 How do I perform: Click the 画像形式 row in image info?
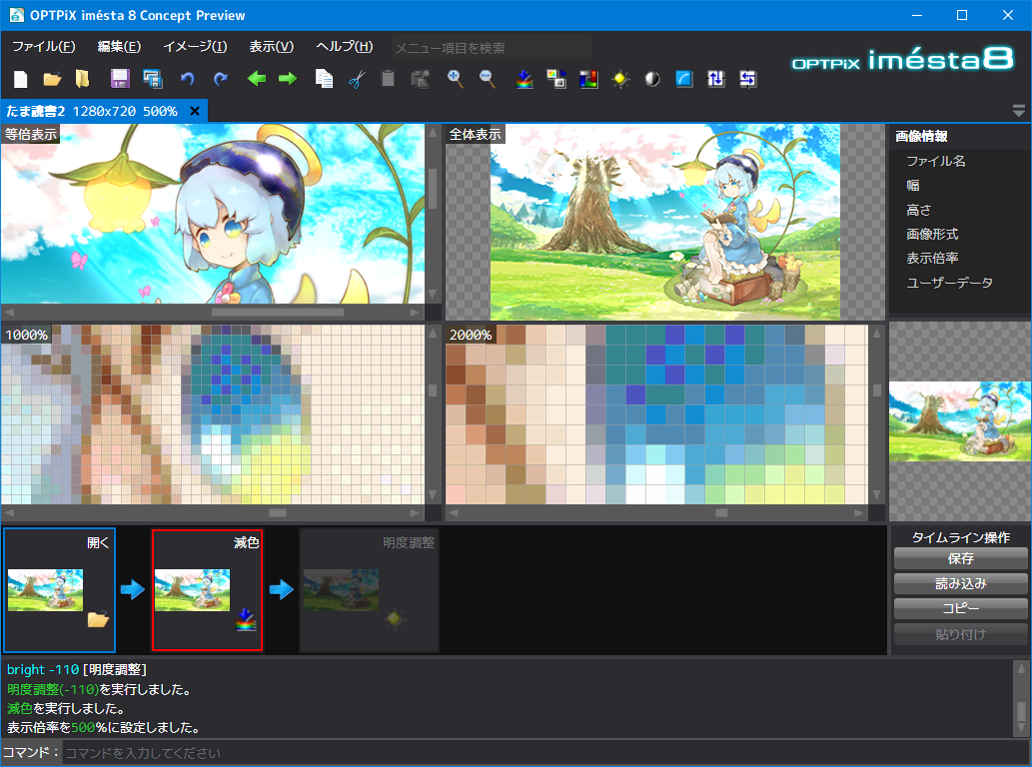(x=932, y=234)
